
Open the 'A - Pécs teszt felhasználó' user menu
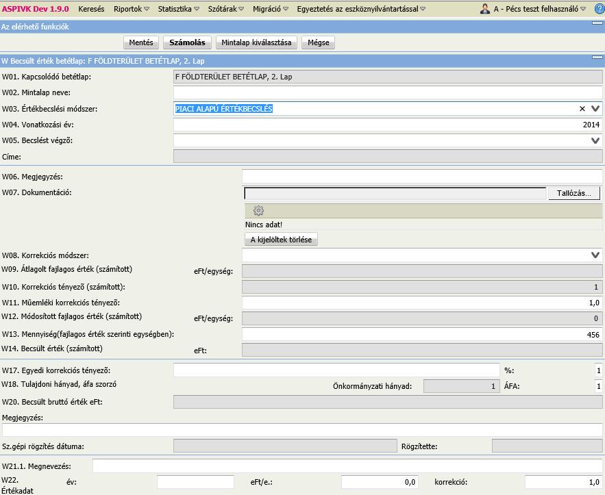coord(539,9)
